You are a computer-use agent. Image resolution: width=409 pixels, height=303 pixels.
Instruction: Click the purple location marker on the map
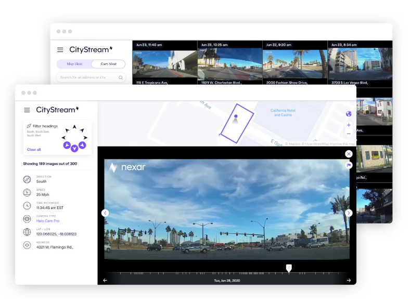(x=236, y=116)
